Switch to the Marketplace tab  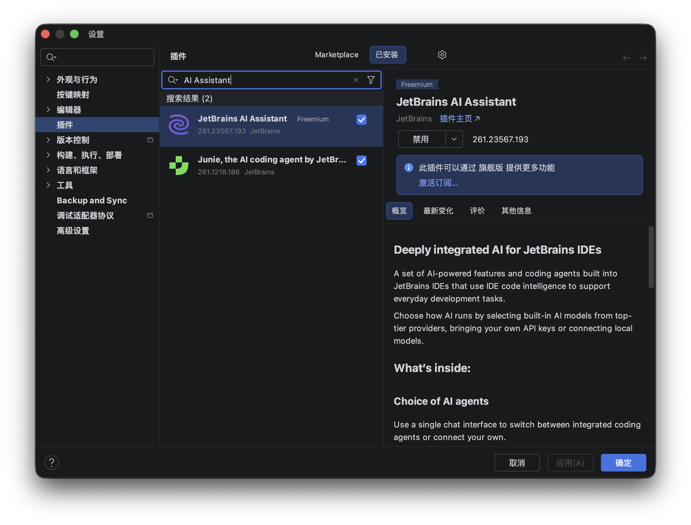336,55
